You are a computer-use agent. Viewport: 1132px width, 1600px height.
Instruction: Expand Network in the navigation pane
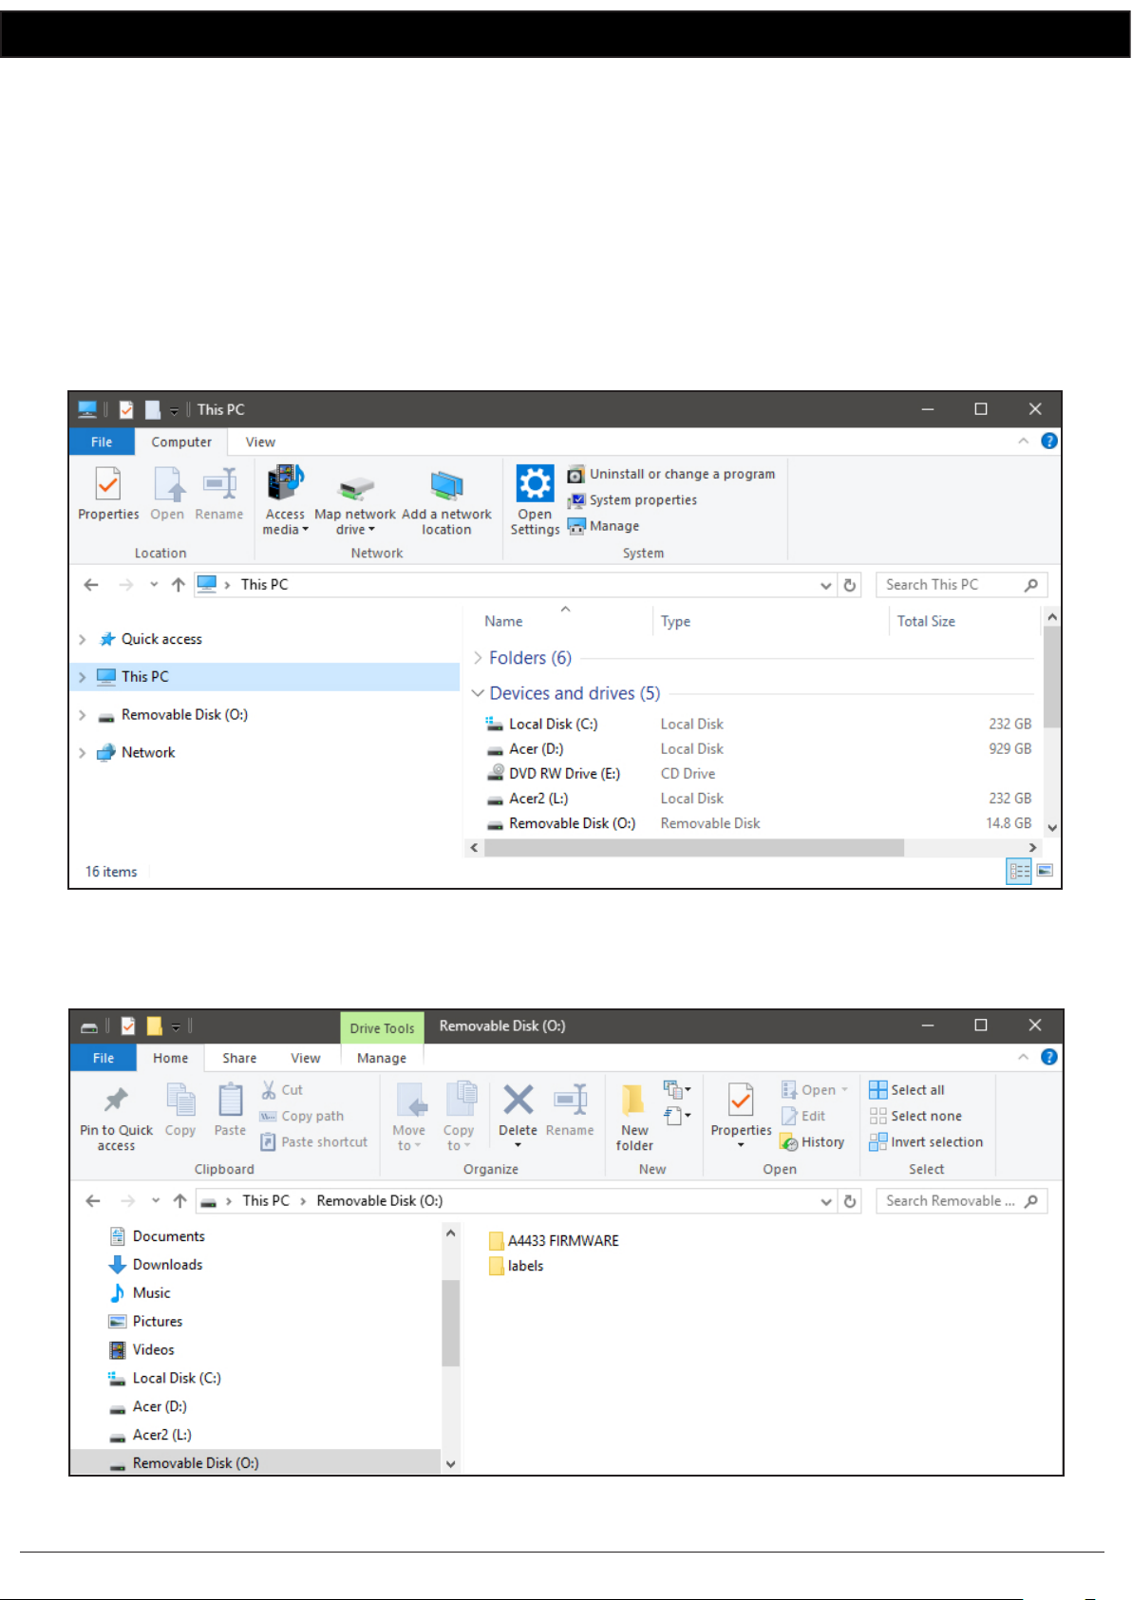click(x=83, y=753)
